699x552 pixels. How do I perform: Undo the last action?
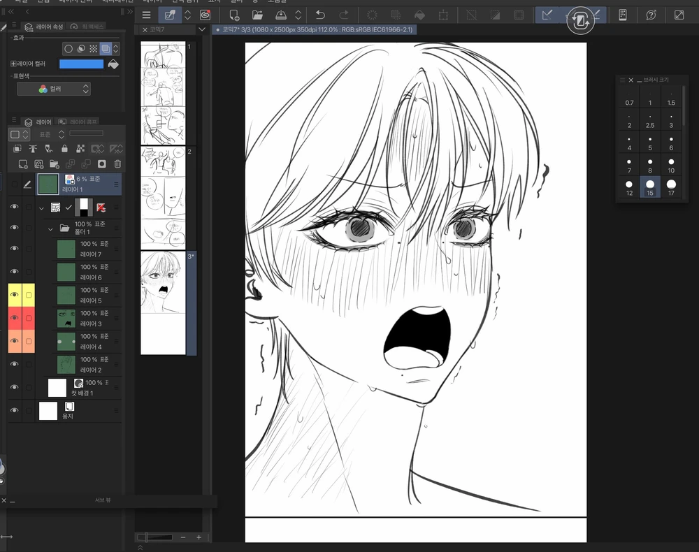pos(320,15)
